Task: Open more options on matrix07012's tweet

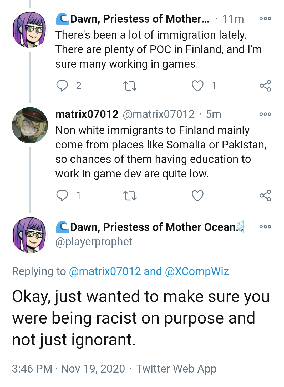Action: [x=265, y=114]
